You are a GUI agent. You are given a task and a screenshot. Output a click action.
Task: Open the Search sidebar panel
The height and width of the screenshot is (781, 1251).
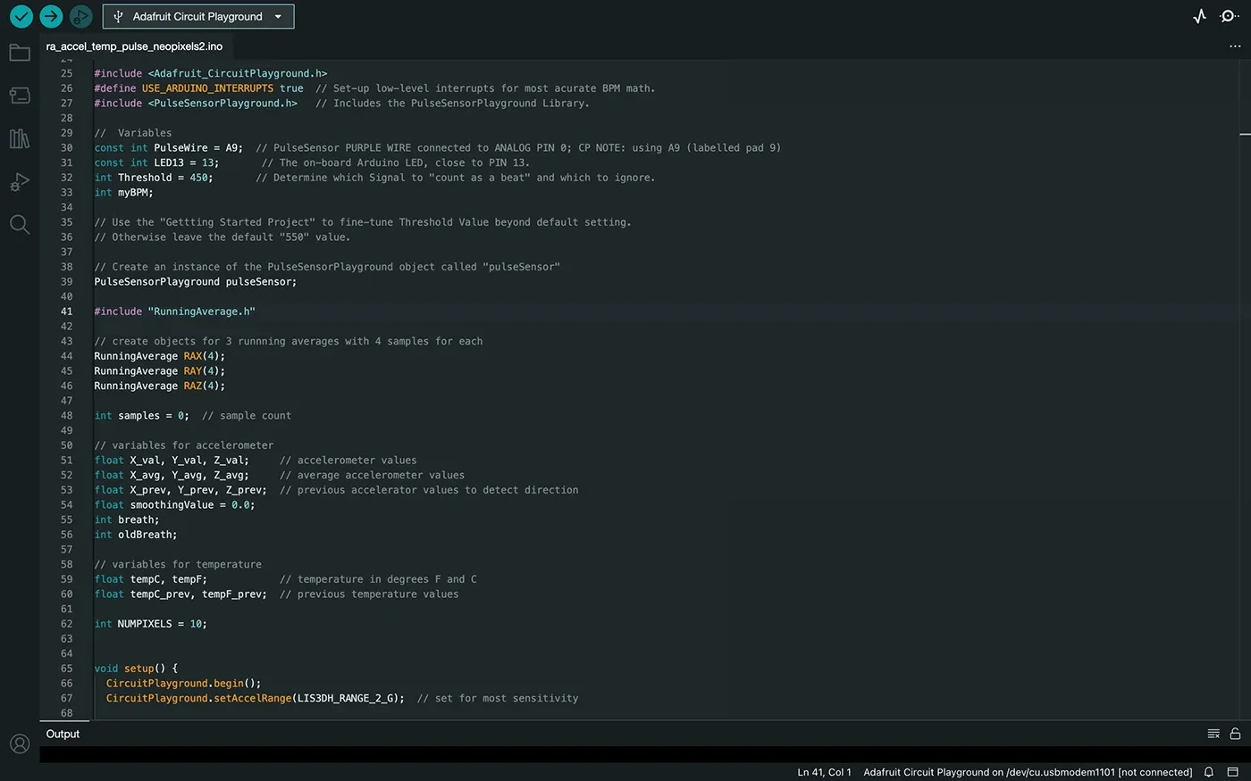(x=20, y=224)
